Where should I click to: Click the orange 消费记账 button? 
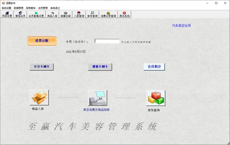point(42,41)
